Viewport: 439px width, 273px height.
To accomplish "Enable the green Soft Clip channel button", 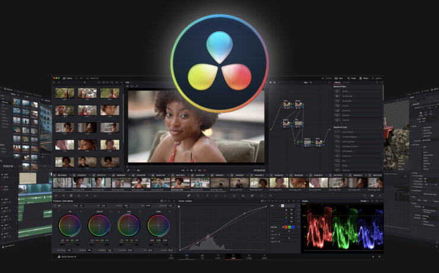I will (290, 227).
